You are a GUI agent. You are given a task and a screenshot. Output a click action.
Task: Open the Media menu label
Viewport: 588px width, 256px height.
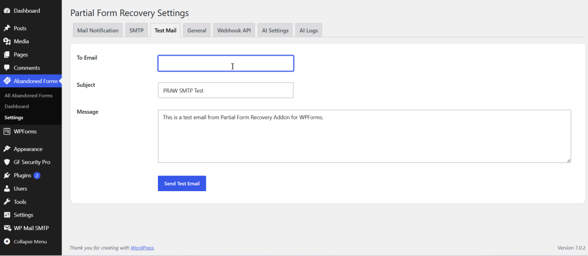(21, 41)
